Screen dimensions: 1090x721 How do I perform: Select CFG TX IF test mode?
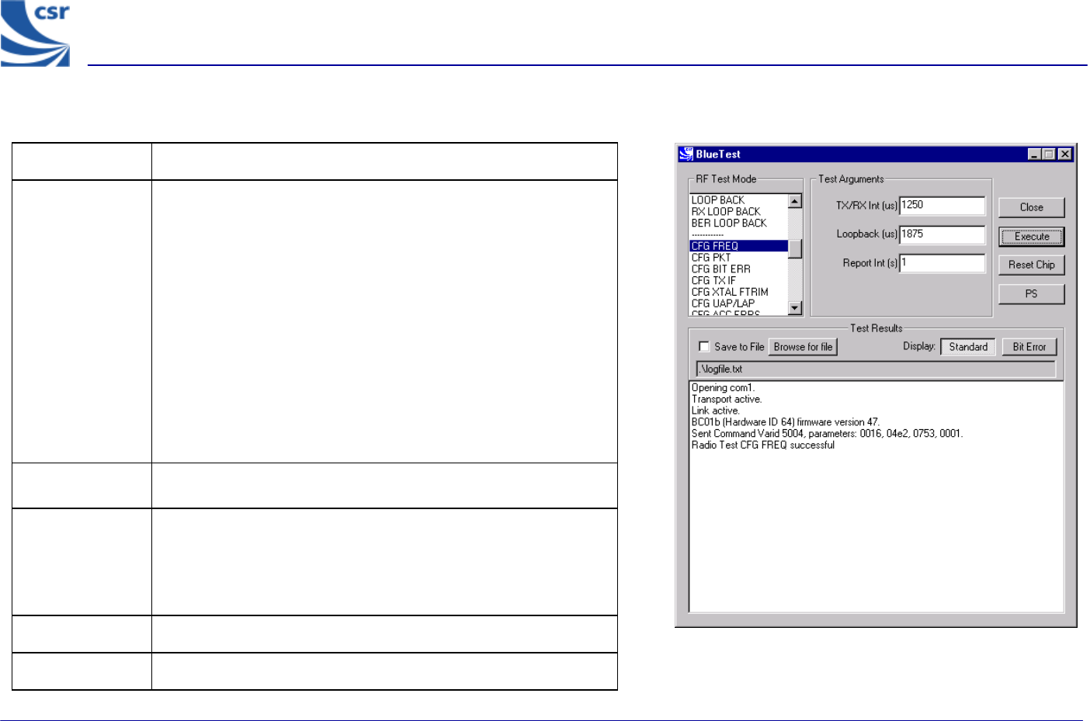click(x=713, y=281)
